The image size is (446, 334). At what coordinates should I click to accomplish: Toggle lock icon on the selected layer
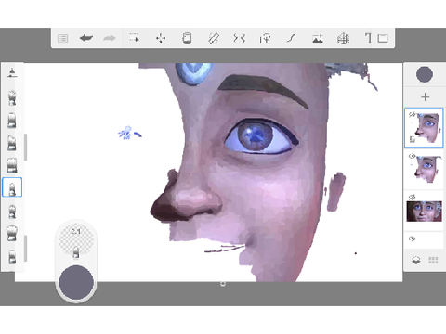(x=413, y=139)
